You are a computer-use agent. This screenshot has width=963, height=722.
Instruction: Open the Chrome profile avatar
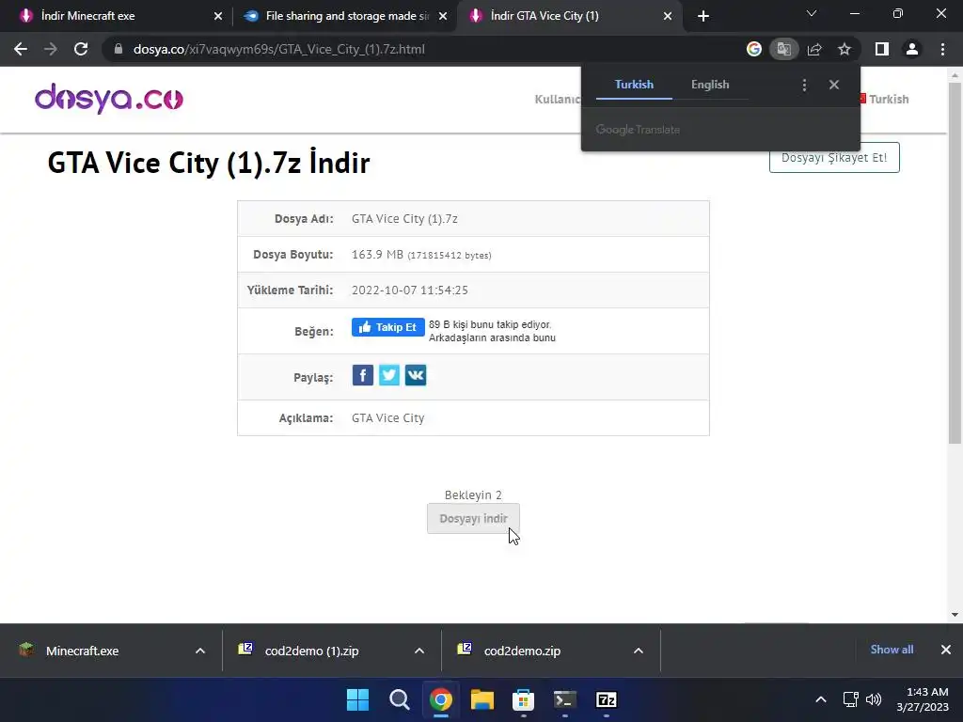[912, 49]
